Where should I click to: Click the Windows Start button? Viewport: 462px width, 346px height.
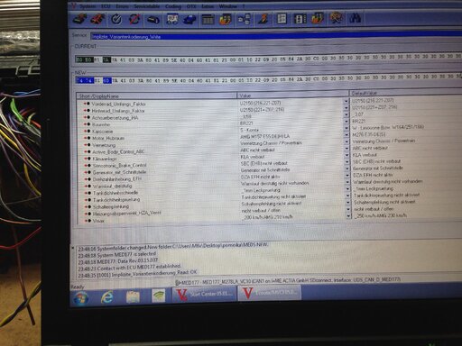pos(80,298)
